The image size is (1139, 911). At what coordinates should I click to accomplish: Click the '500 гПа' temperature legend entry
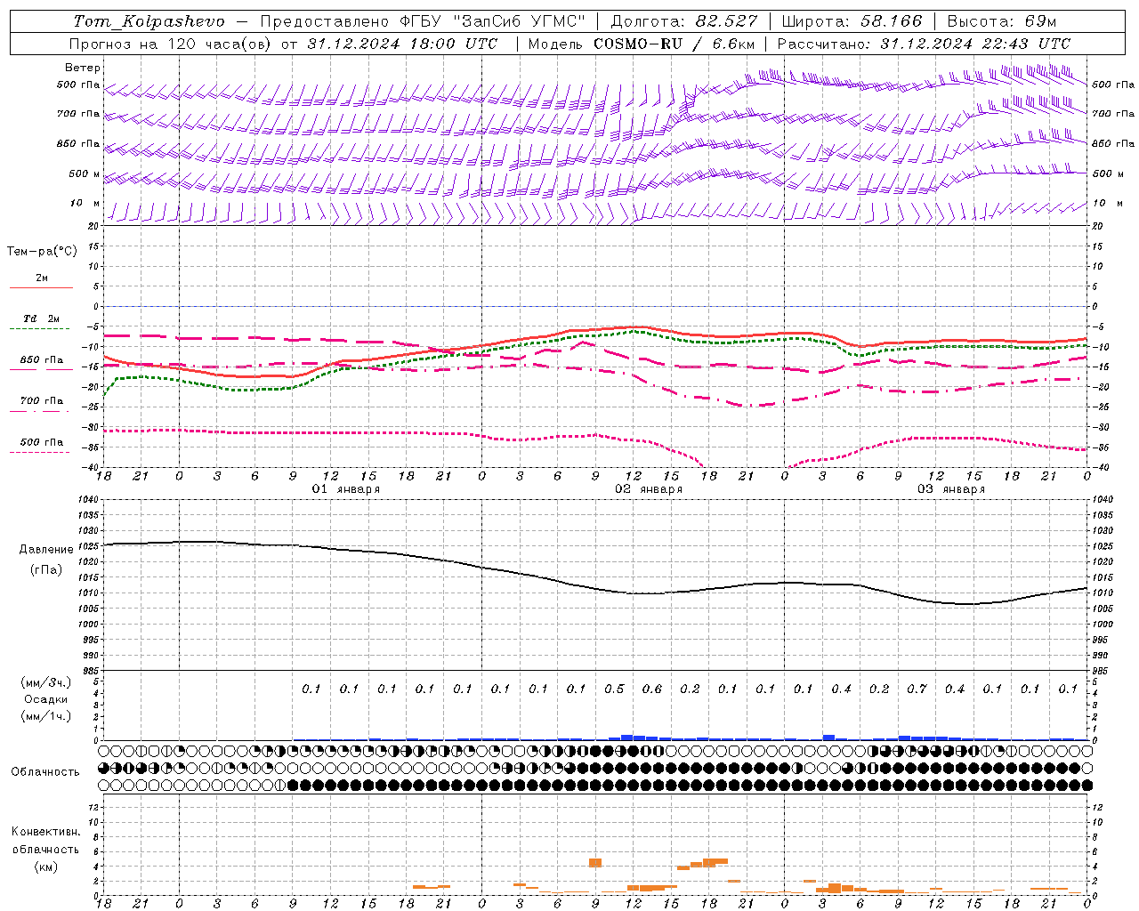click(42, 442)
